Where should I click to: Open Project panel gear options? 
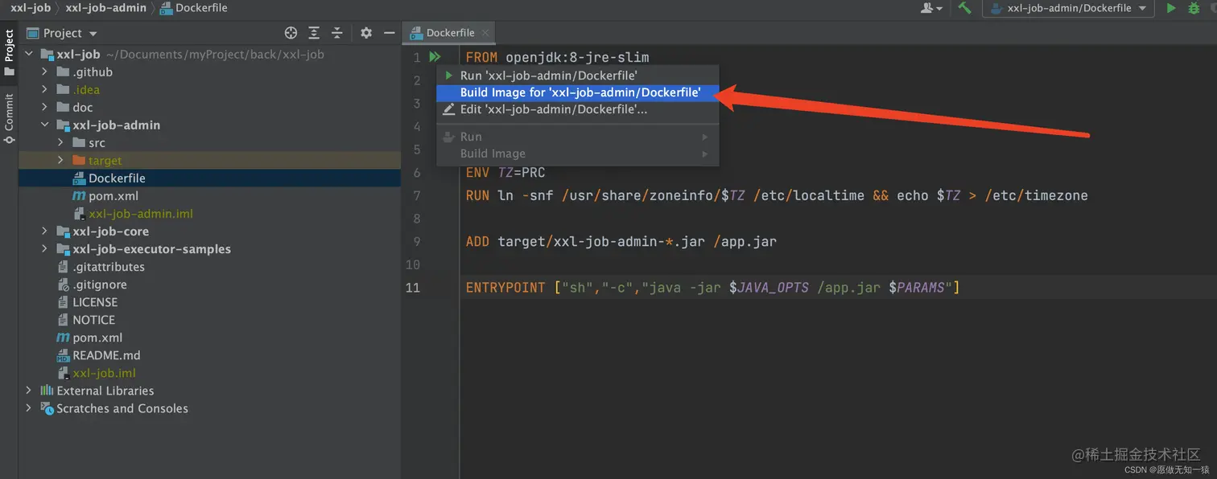(x=366, y=33)
